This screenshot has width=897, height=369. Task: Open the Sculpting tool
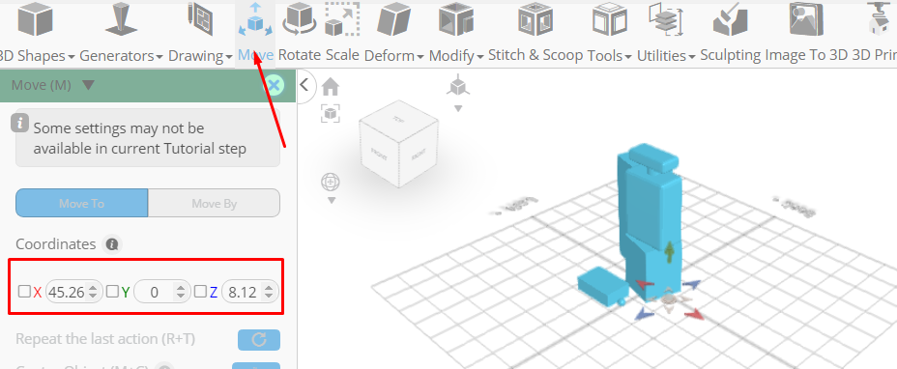coord(731,19)
